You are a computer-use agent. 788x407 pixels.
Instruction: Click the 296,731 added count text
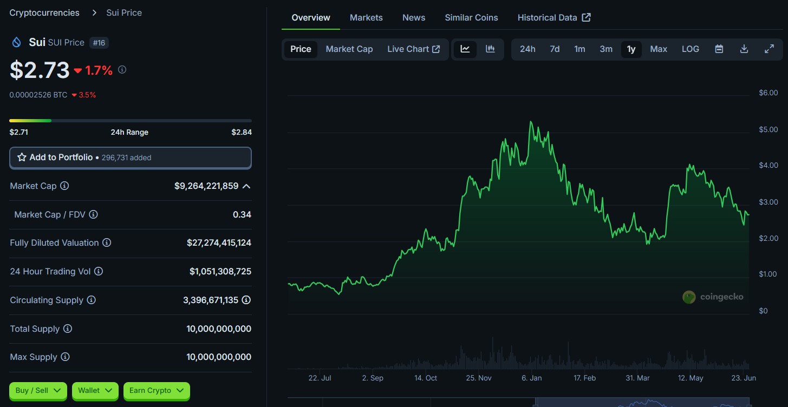pos(126,158)
